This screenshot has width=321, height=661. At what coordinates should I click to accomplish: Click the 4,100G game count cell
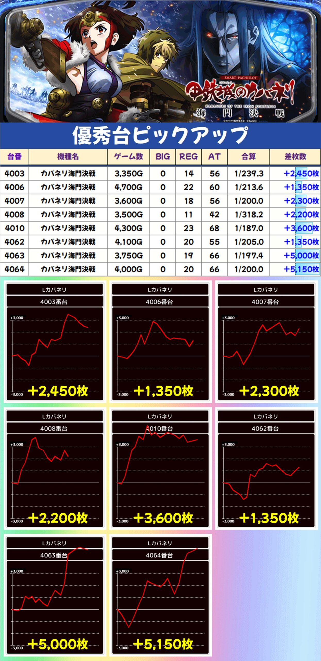[128, 242]
